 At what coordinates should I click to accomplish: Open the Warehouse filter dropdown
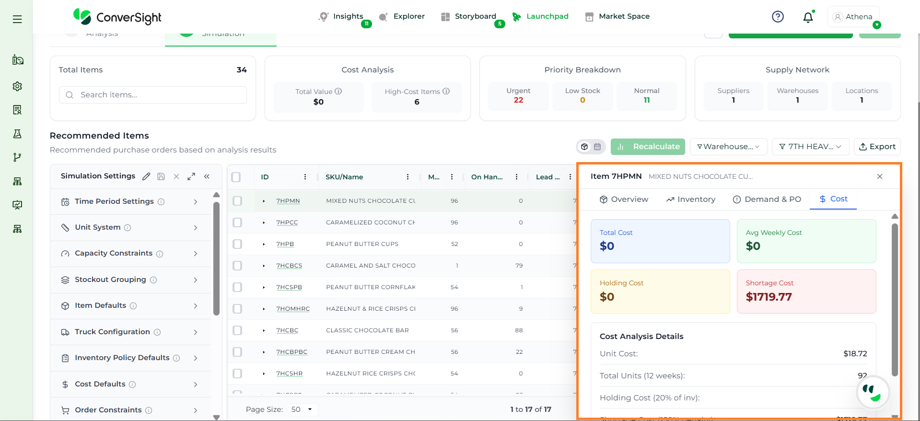click(x=728, y=147)
